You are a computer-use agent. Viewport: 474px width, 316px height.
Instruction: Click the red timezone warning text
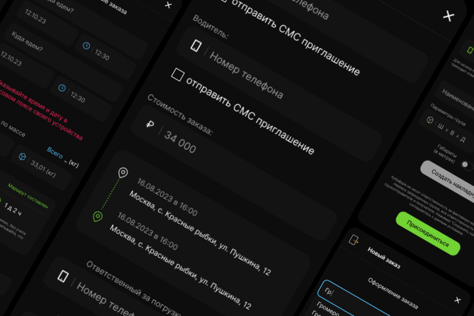pos(39,109)
